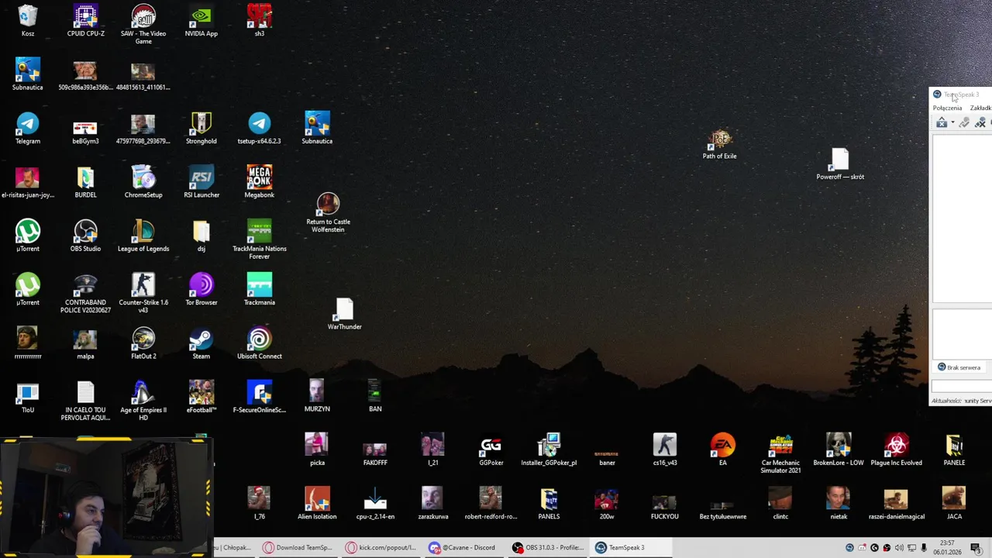Select the PANELE archive icon
Screen dimensions: 992x558
click(954, 449)
